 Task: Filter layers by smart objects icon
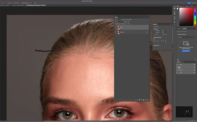pyautogui.click(x=129, y=20)
